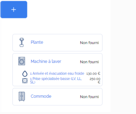This screenshot has width=136, height=114.
Task: Select Prise spécialisée basse option
Action: 56,80
